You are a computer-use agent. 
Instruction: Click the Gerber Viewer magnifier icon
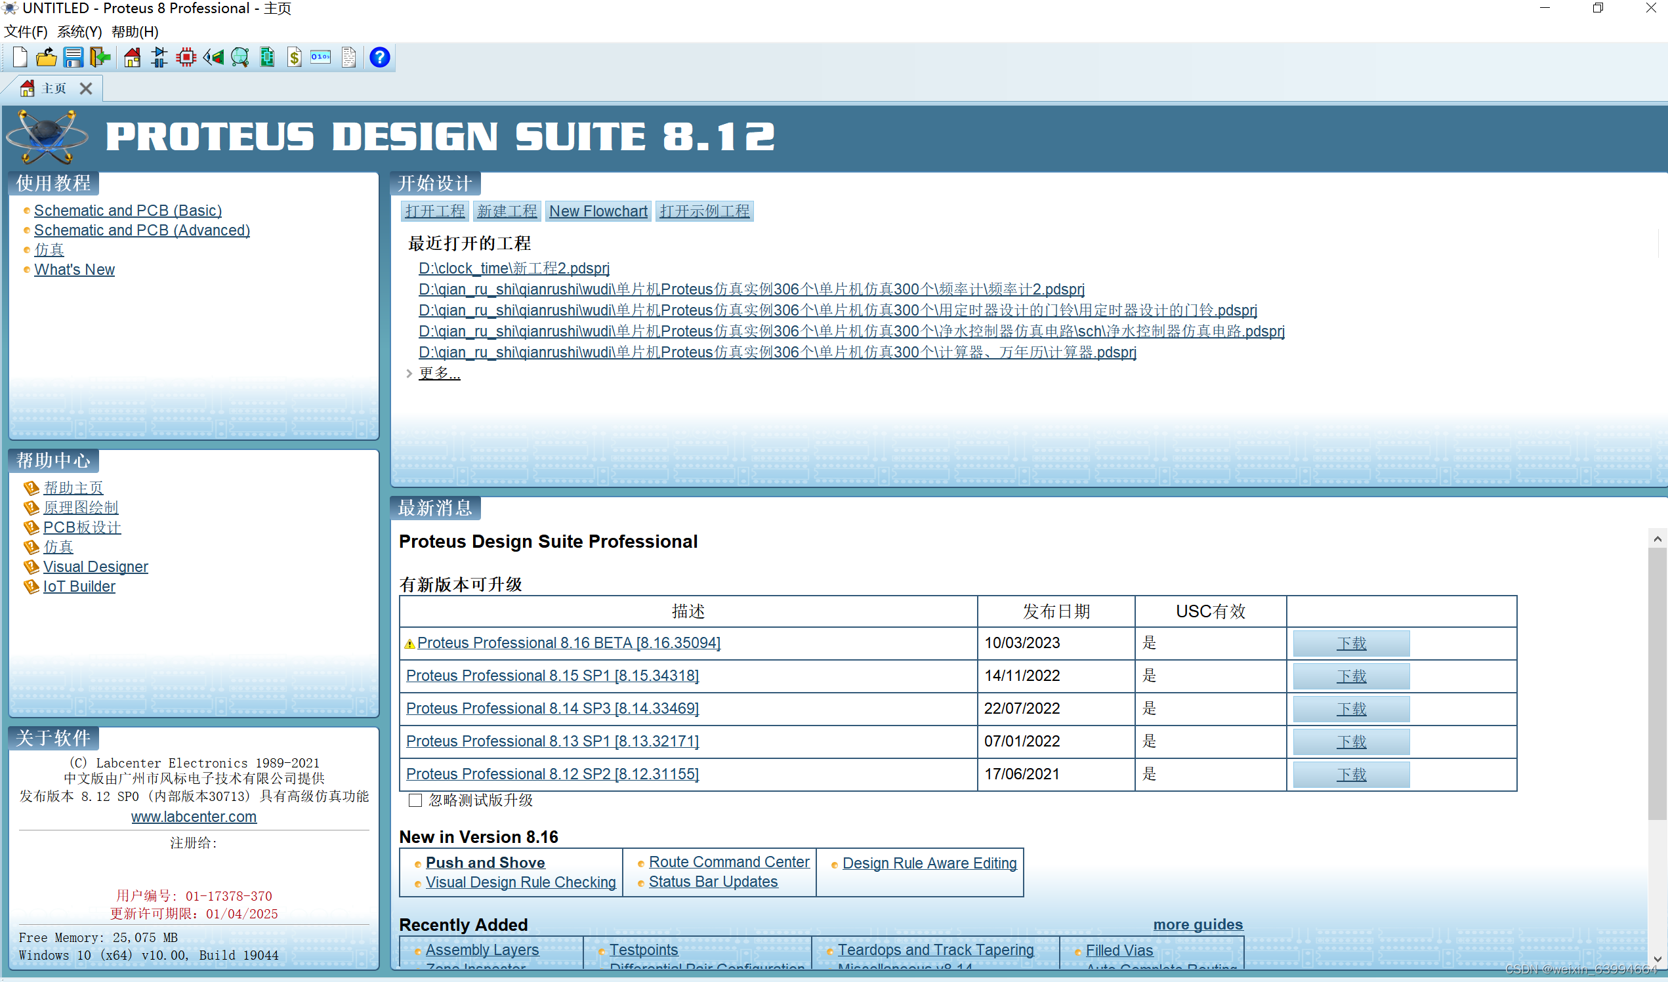(240, 58)
